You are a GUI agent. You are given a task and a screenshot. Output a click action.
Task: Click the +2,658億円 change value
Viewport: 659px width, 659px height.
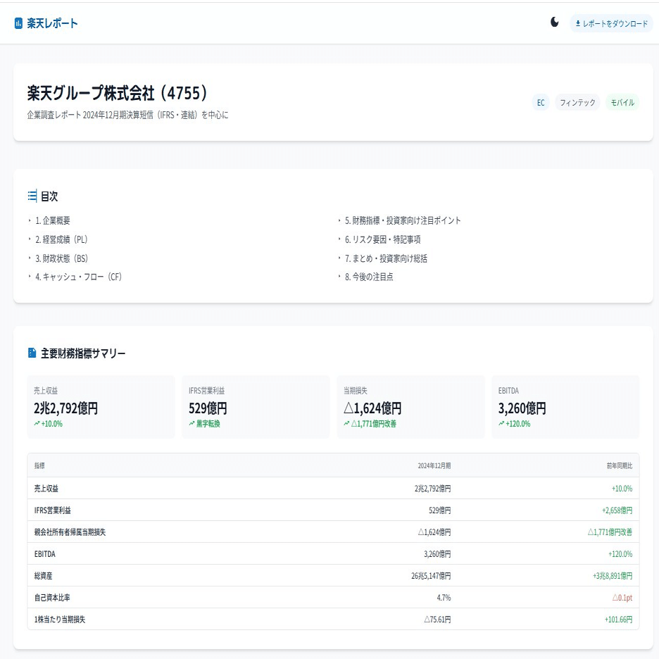(x=617, y=510)
